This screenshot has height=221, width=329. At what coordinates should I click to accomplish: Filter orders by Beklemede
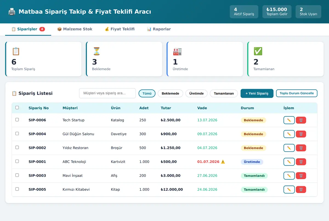tap(170, 93)
